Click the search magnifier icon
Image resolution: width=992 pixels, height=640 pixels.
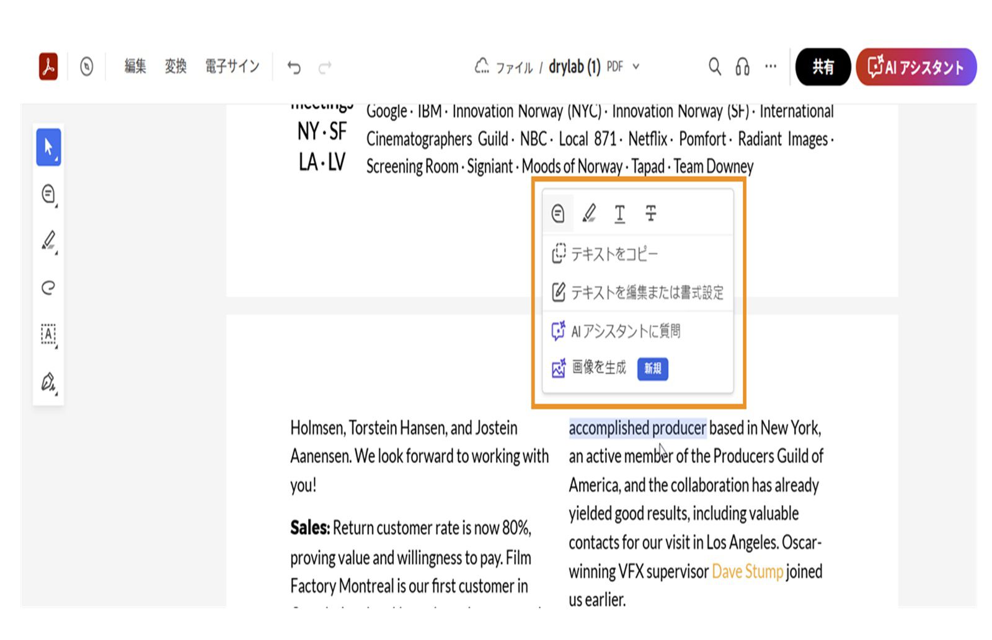715,66
